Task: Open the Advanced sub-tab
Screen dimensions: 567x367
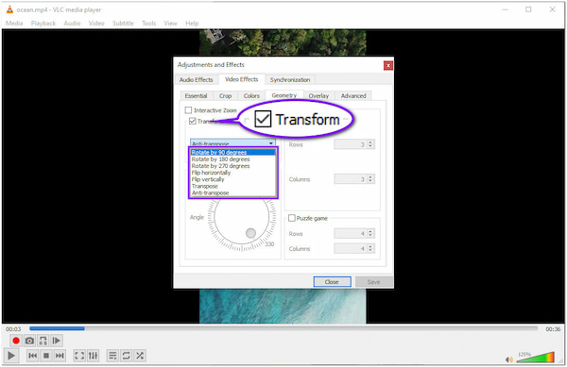Action: (353, 95)
